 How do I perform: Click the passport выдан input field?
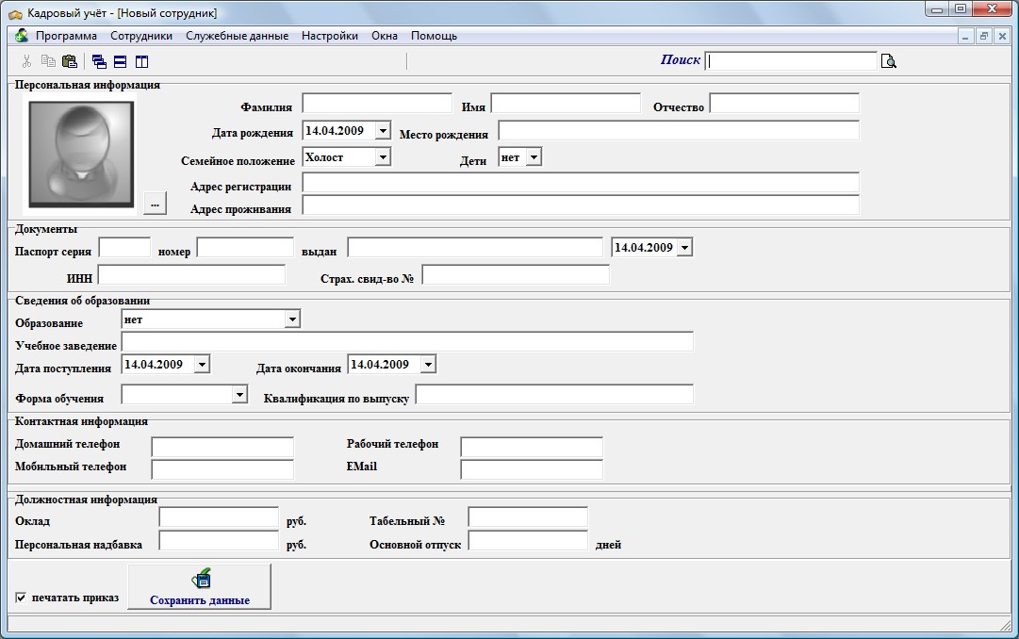[475, 248]
